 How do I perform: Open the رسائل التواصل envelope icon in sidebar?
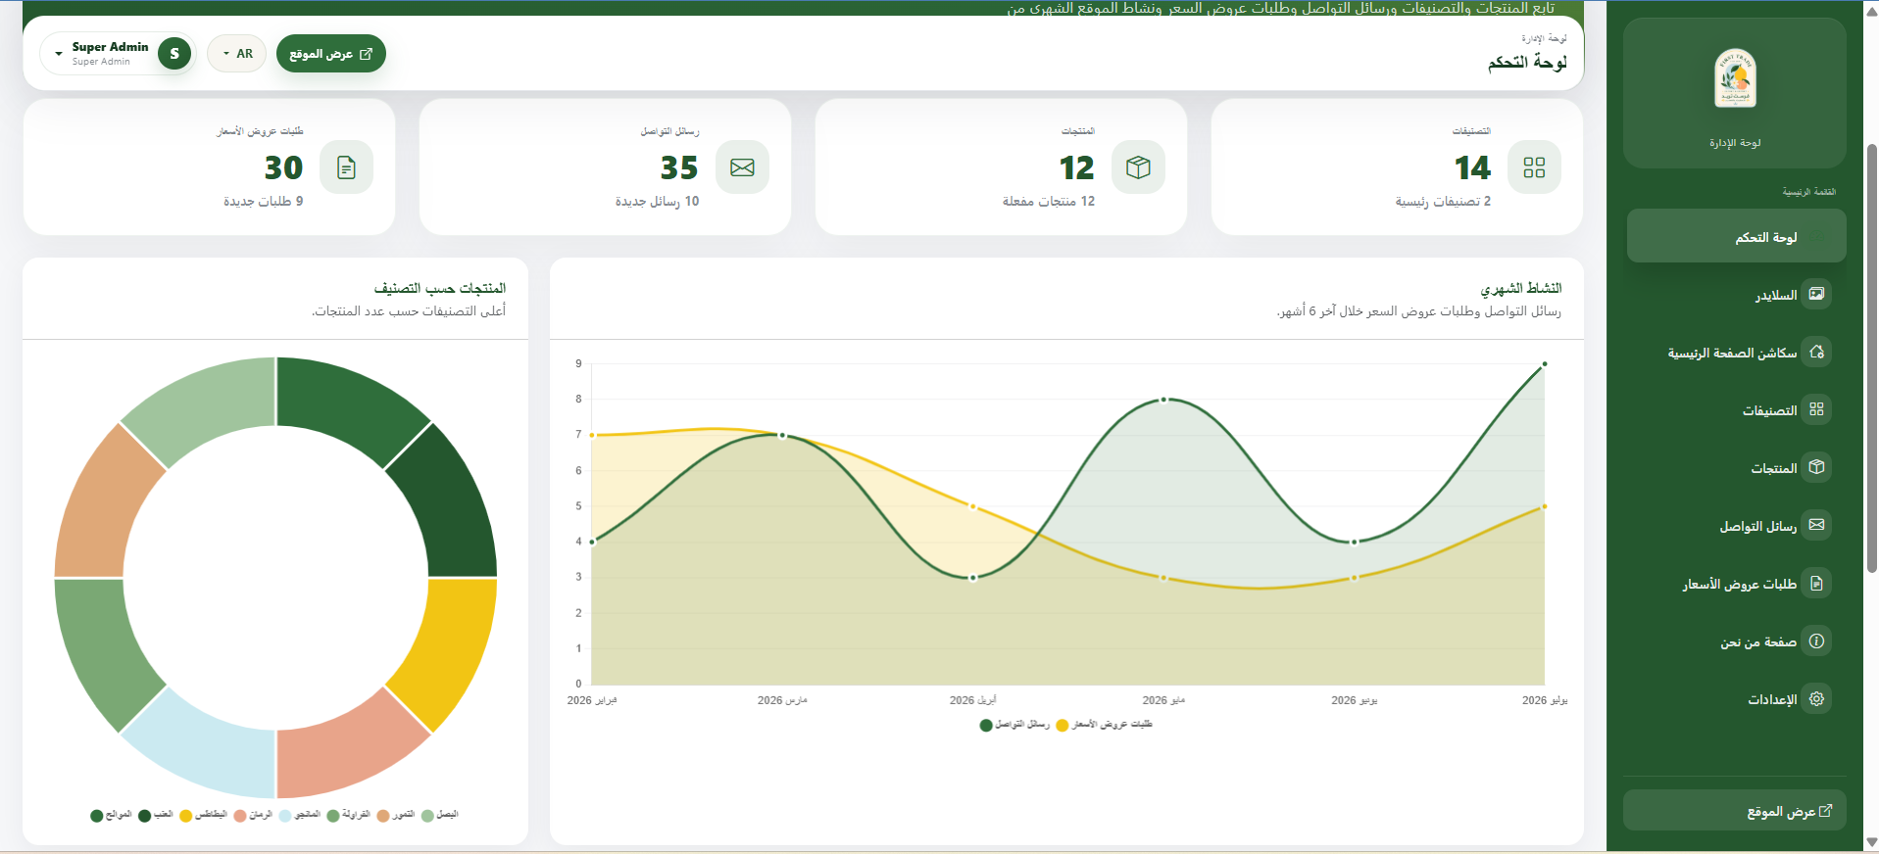coord(1816,525)
